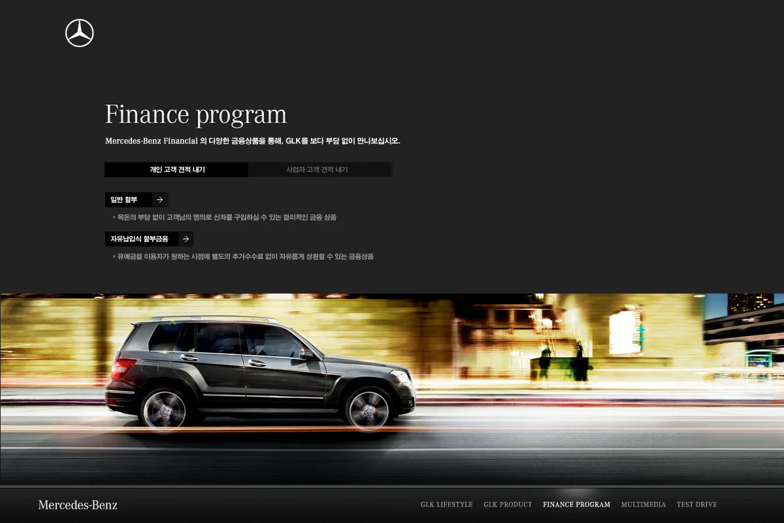Screen dimensions: 784x523
Task: Switch to the 사업자 고객 견적 내기 tab
Action: point(319,169)
